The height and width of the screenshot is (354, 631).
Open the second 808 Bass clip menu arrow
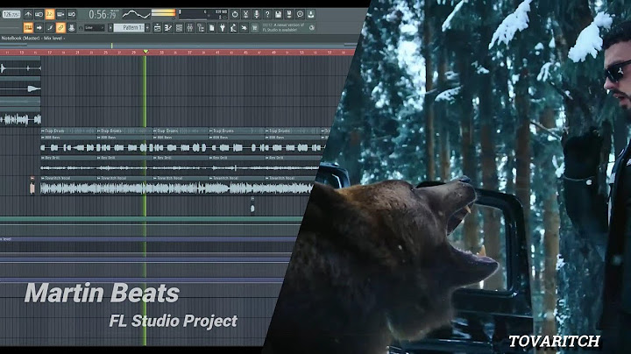click(99, 138)
